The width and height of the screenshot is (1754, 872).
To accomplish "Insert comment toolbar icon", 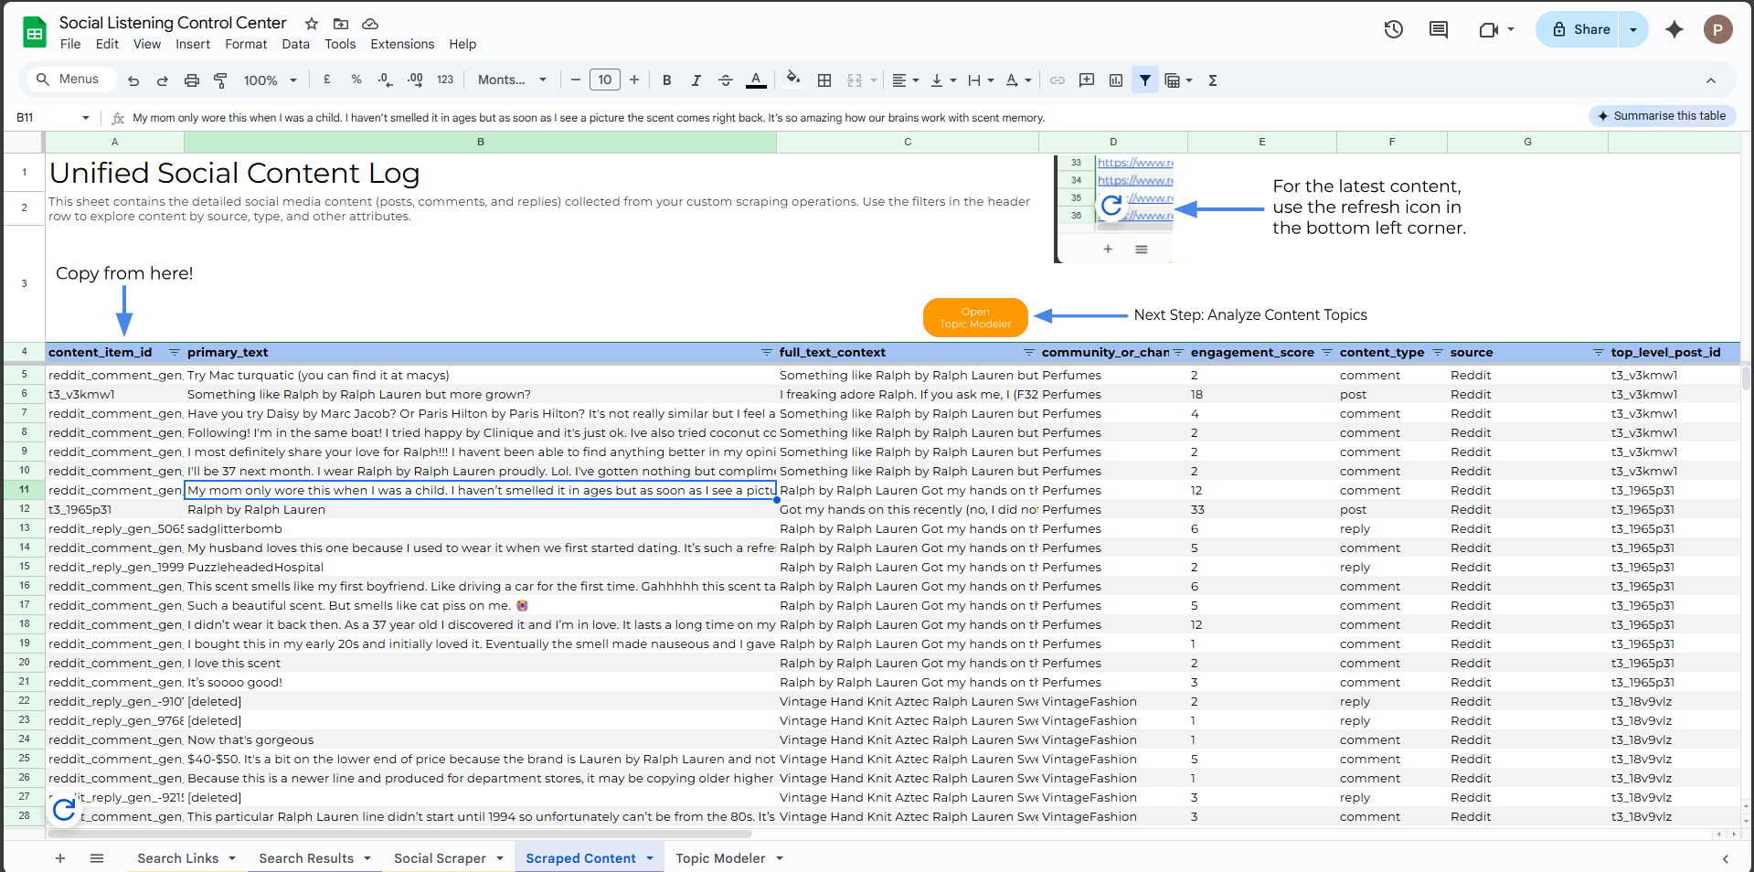I will [1087, 80].
